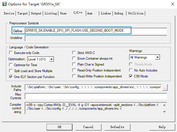Close the Options dialog window

pyautogui.click(x=172, y=4)
